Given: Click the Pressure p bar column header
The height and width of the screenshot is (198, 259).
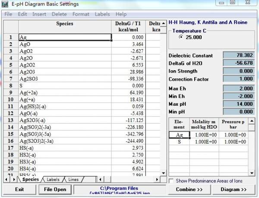Looking at the screenshot, I should coord(234,124).
